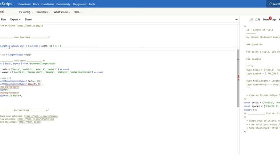Click '### Question' in the JS output
This screenshot has height=157, width=280.
(x=254, y=44)
